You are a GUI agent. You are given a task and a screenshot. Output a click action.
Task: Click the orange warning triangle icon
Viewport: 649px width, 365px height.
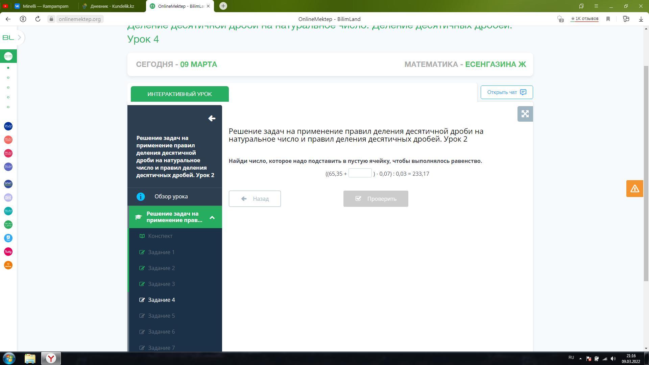click(634, 189)
